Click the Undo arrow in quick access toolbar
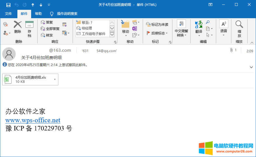The image size is (256, 157). 17,5
